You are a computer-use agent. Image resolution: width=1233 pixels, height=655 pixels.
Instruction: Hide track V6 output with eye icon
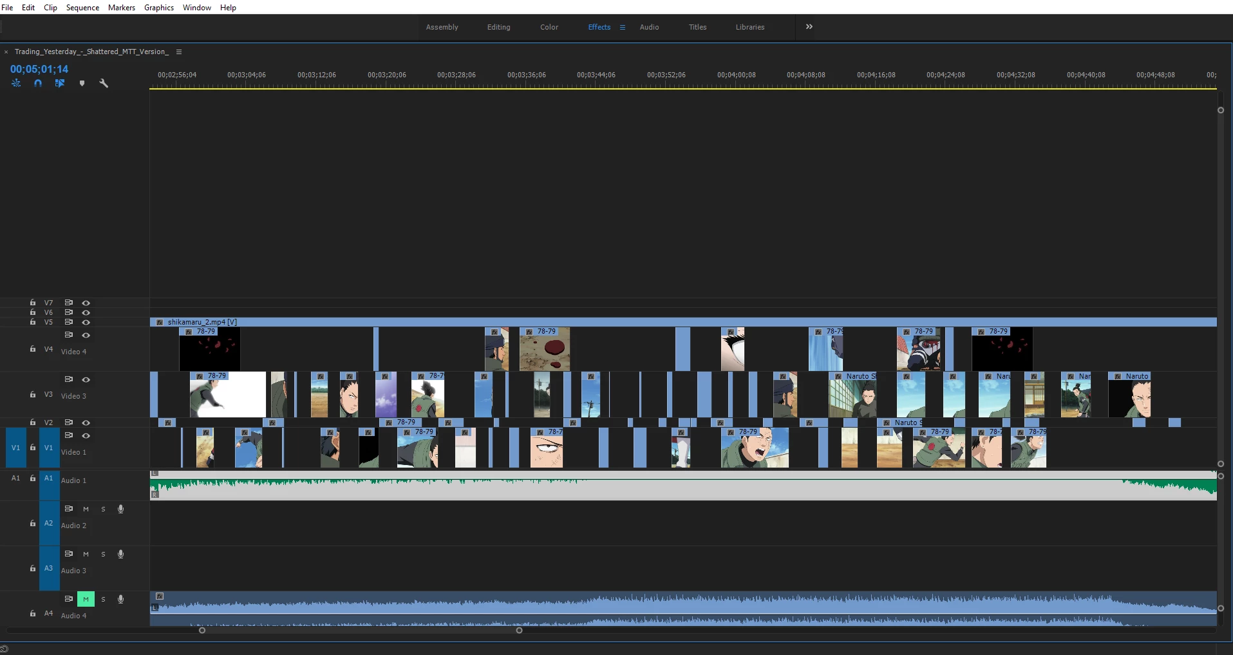tap(86, 312)
